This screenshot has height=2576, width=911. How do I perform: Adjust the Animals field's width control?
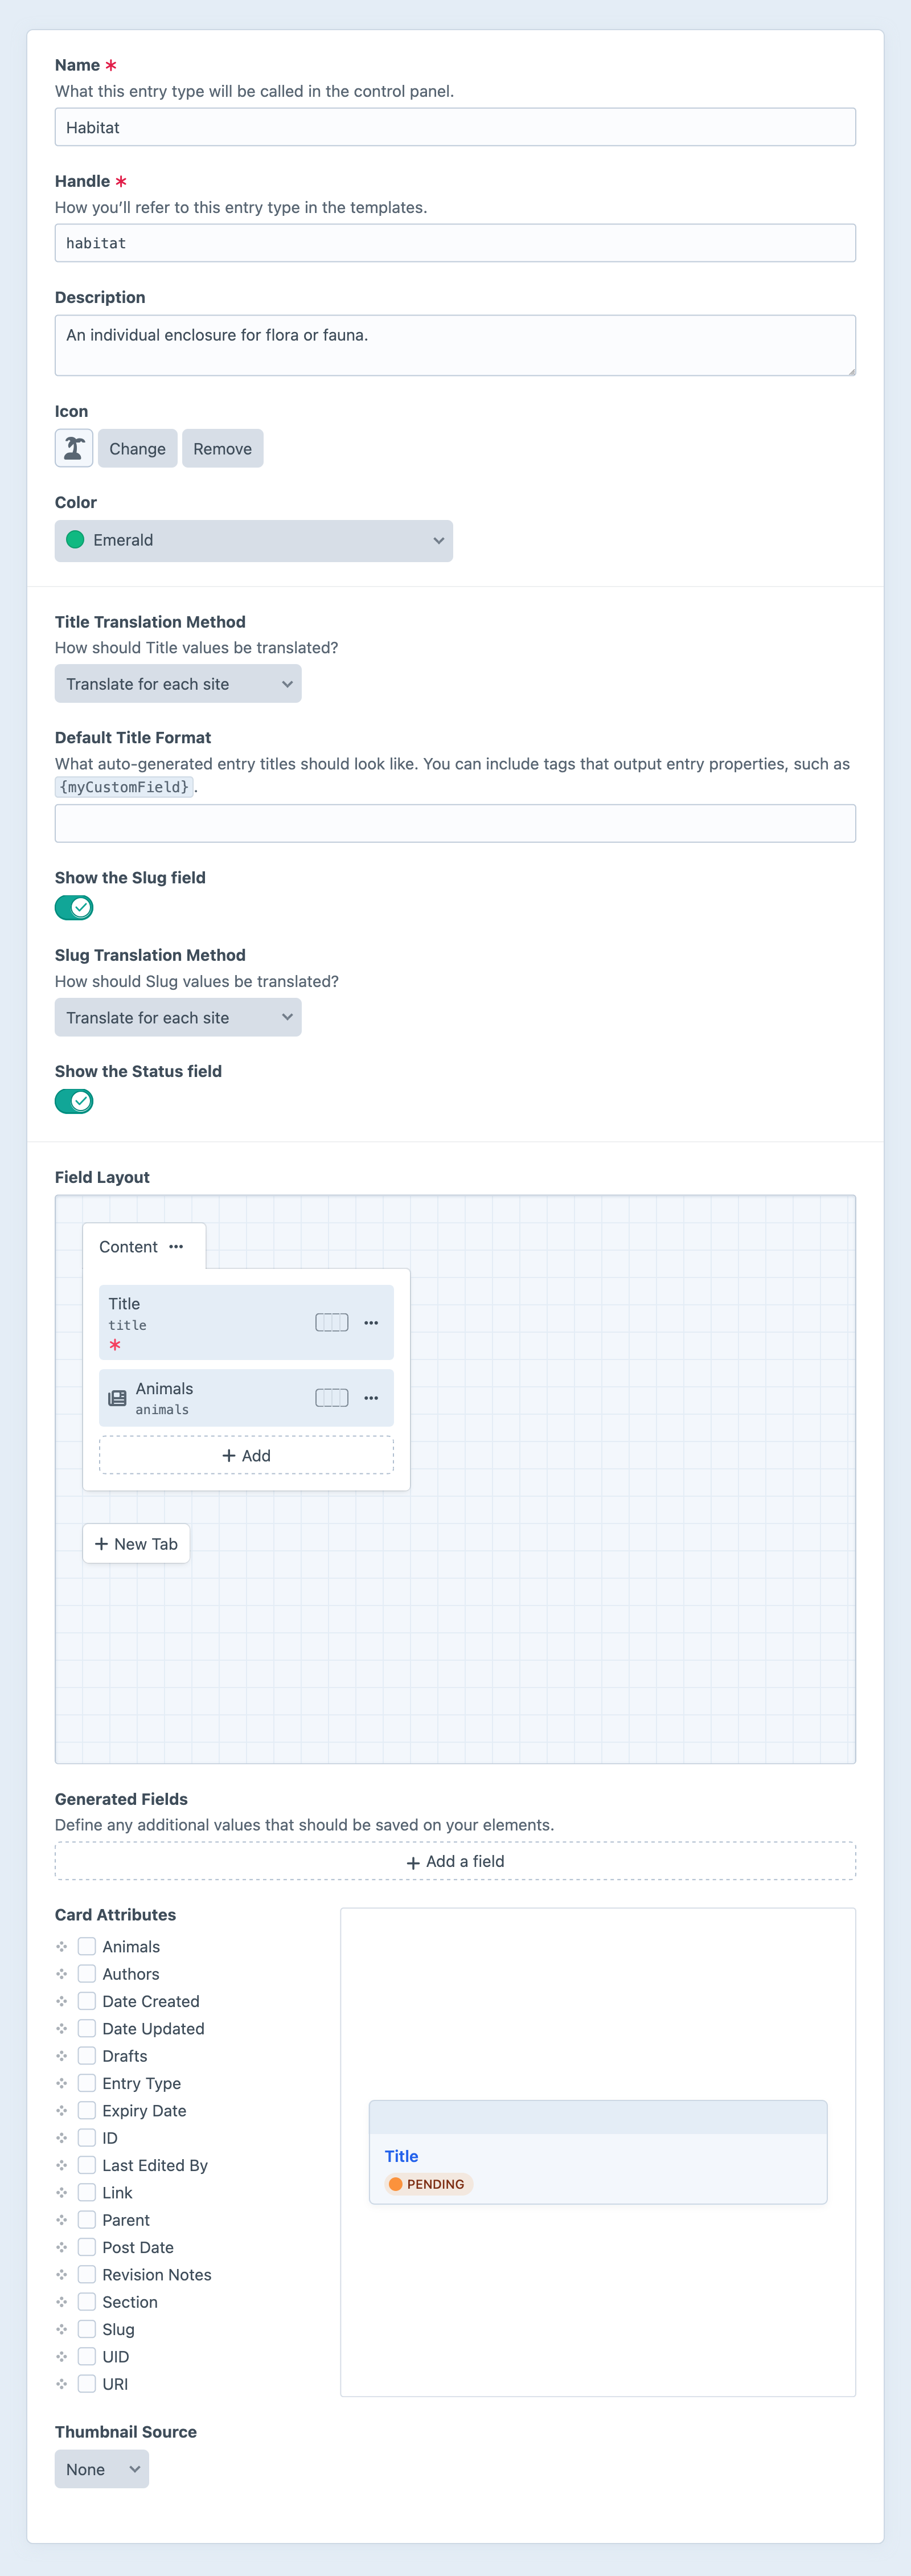click(x=331, y=1397)
